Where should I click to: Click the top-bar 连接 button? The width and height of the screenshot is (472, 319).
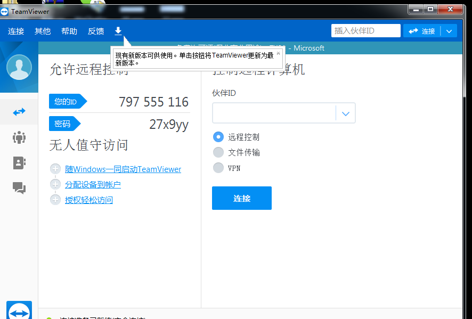pos(422,31)
